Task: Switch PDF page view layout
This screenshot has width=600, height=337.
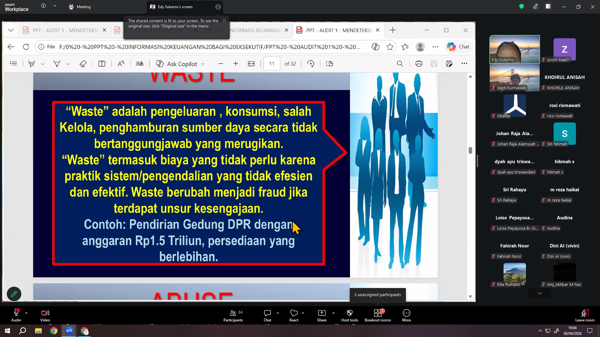Action: (329, 64)
